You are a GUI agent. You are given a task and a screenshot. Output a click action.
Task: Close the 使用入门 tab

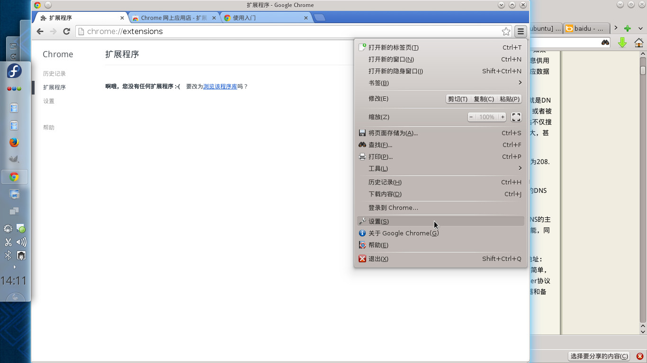click(x=306, y=18)
